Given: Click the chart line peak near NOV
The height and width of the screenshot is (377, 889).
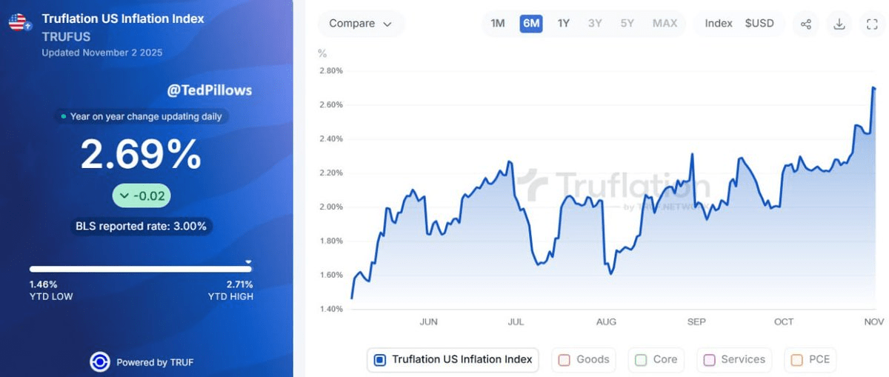Looking at the screenshot, I should pyautogui.click(x=873, y=88).
